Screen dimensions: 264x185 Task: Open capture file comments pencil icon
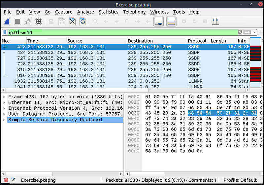(x=13, y=180)
